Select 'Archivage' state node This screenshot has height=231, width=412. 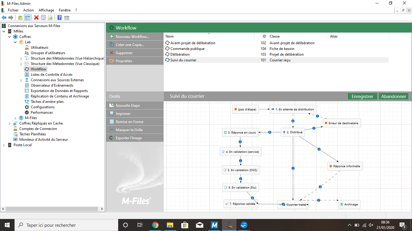tap(349, 204)
